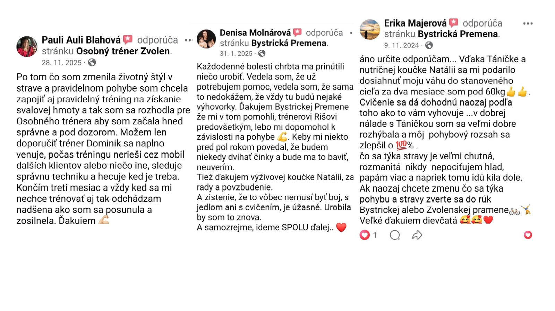Open Bystrická Premena page from Denisa's post
The width and height of the screenshot is (555, 311).
(x=289, y=43)
